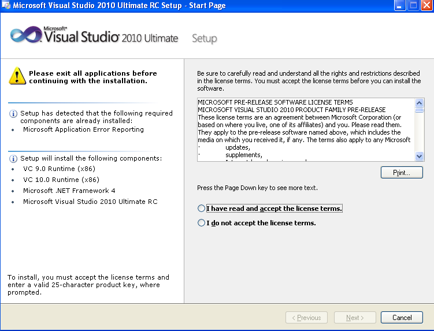Click 'Microsoft Visual Studio 2010 Ultimate RC' component
434x331 pixels.
(90, 202)
